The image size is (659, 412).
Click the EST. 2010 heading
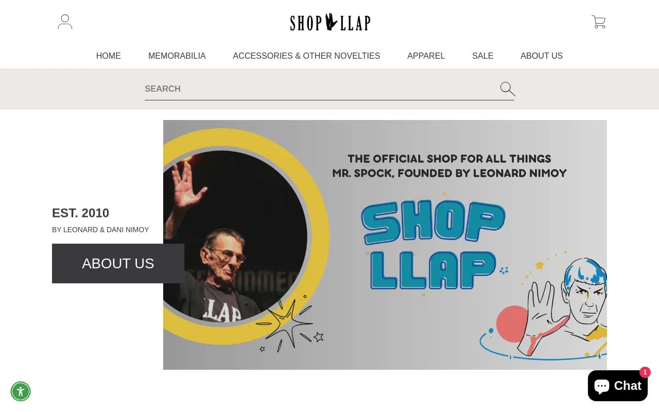[80, 213]
